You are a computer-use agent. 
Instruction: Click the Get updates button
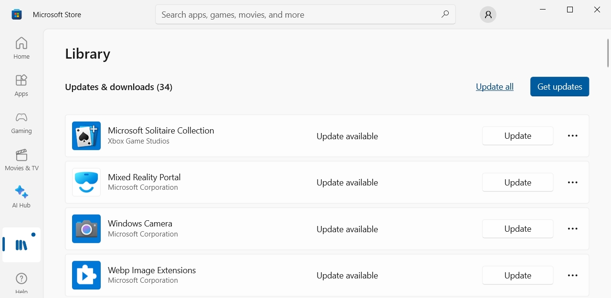[x=559, y=87]
